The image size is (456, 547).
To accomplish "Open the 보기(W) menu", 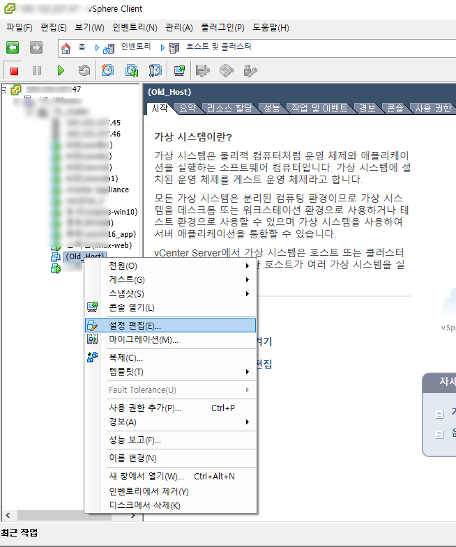I will 89,28.
